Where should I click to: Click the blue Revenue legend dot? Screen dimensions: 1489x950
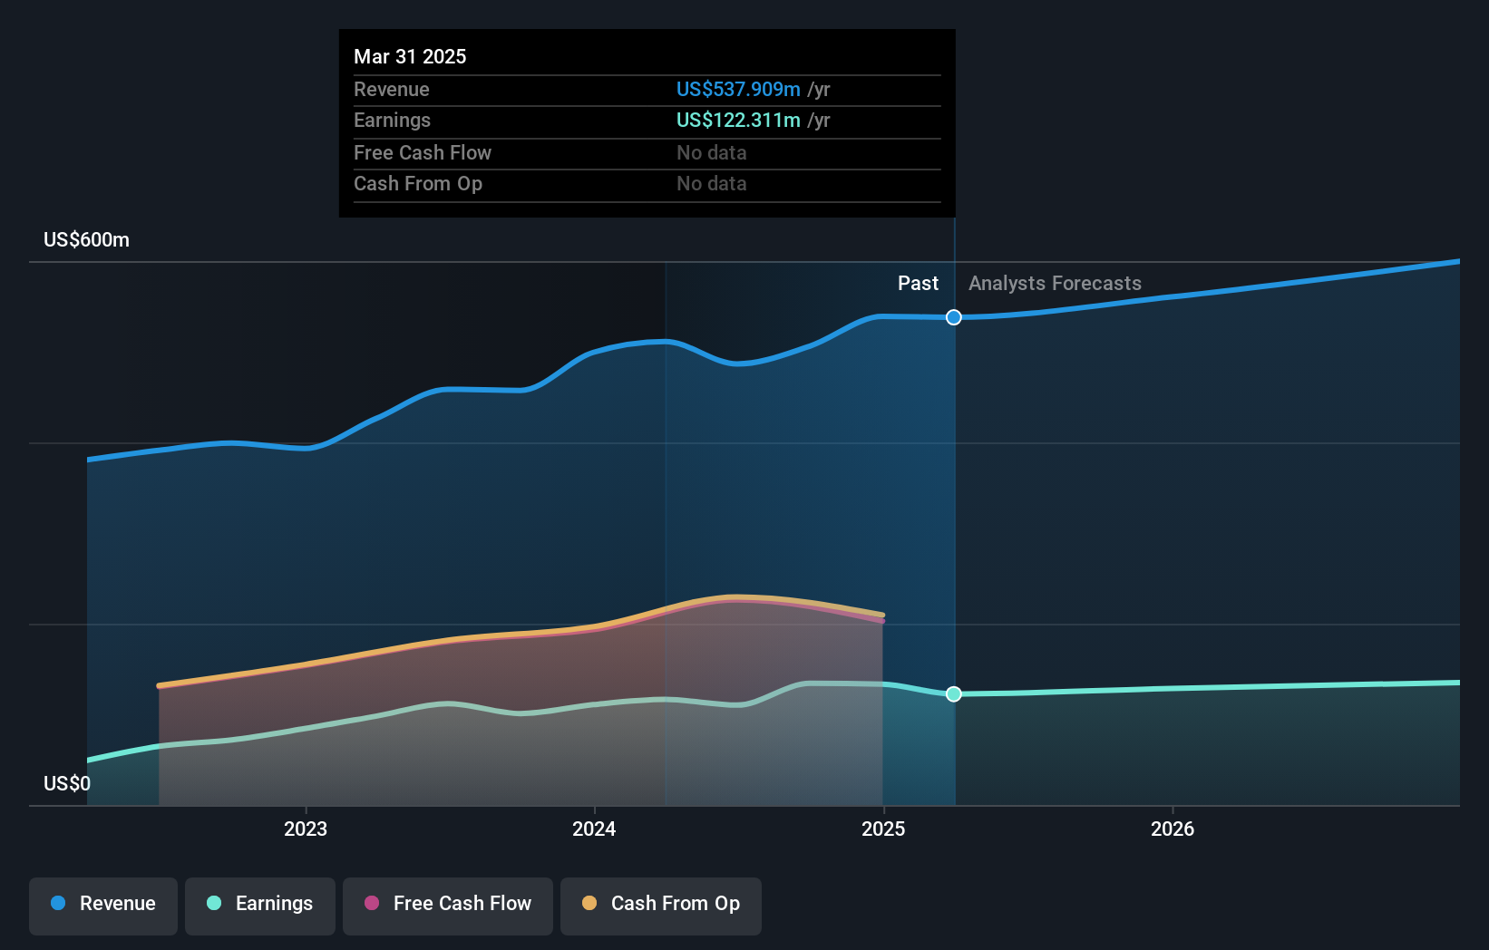(58, 903)
